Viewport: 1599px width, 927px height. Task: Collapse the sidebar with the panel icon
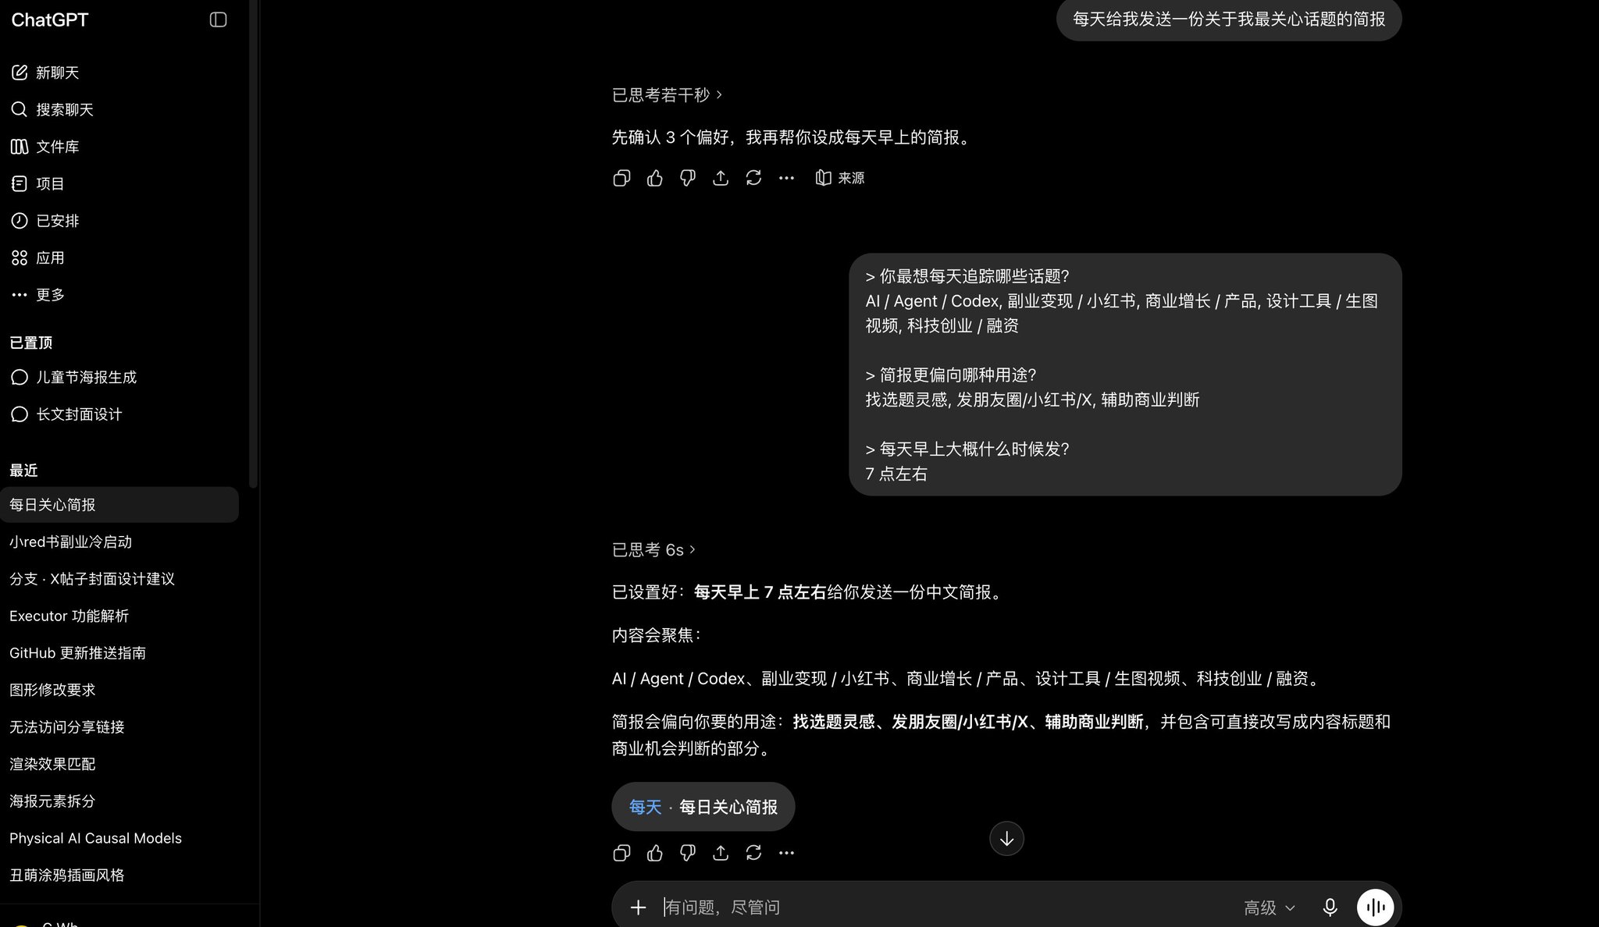point(218,20)
